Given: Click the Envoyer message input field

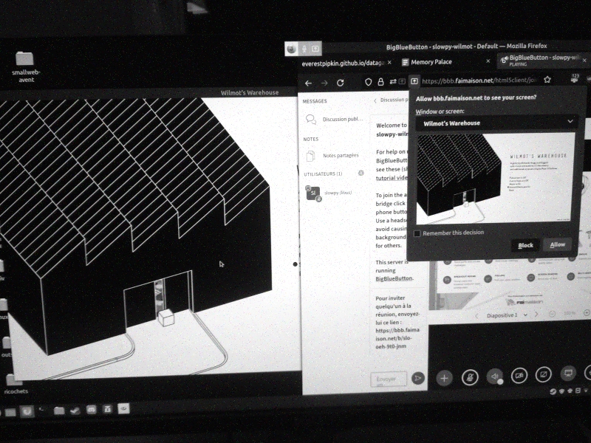Looking at the screenshot, I should [x=389, y=379].
